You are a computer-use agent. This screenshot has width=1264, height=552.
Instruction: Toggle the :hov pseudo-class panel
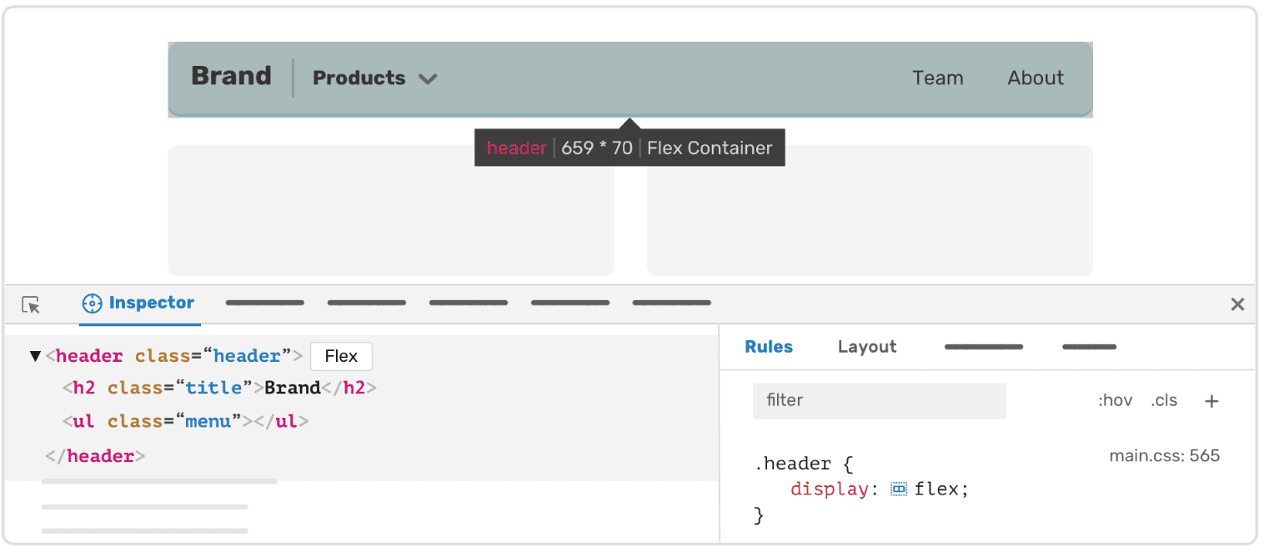click(1115, 401)
